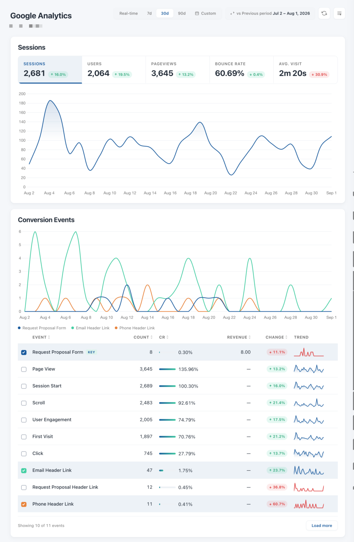354x542 pixels.
Task: Click the 8.00 revenue value
Action: (x=246, y=352)
